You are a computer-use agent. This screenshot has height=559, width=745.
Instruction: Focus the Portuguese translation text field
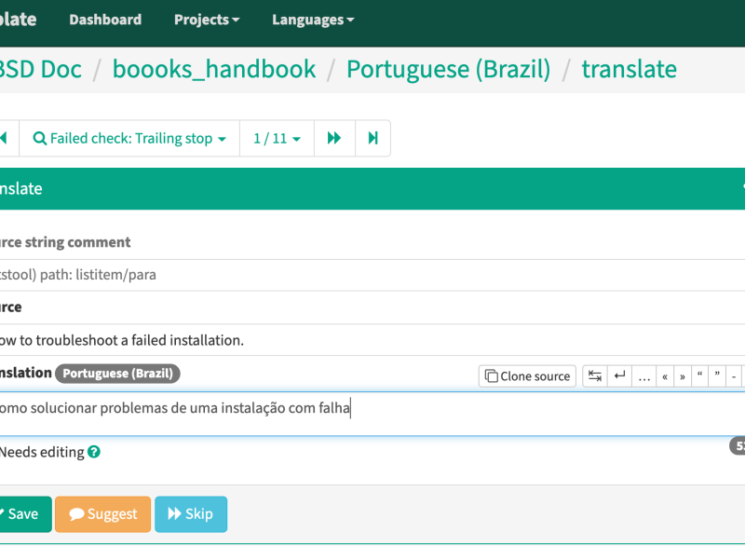tap(372, 414)
